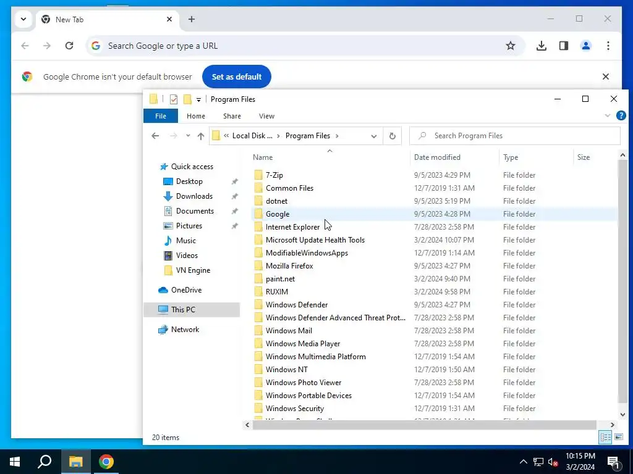
Task: Sort by the Size column header
Action: (594, 157)
